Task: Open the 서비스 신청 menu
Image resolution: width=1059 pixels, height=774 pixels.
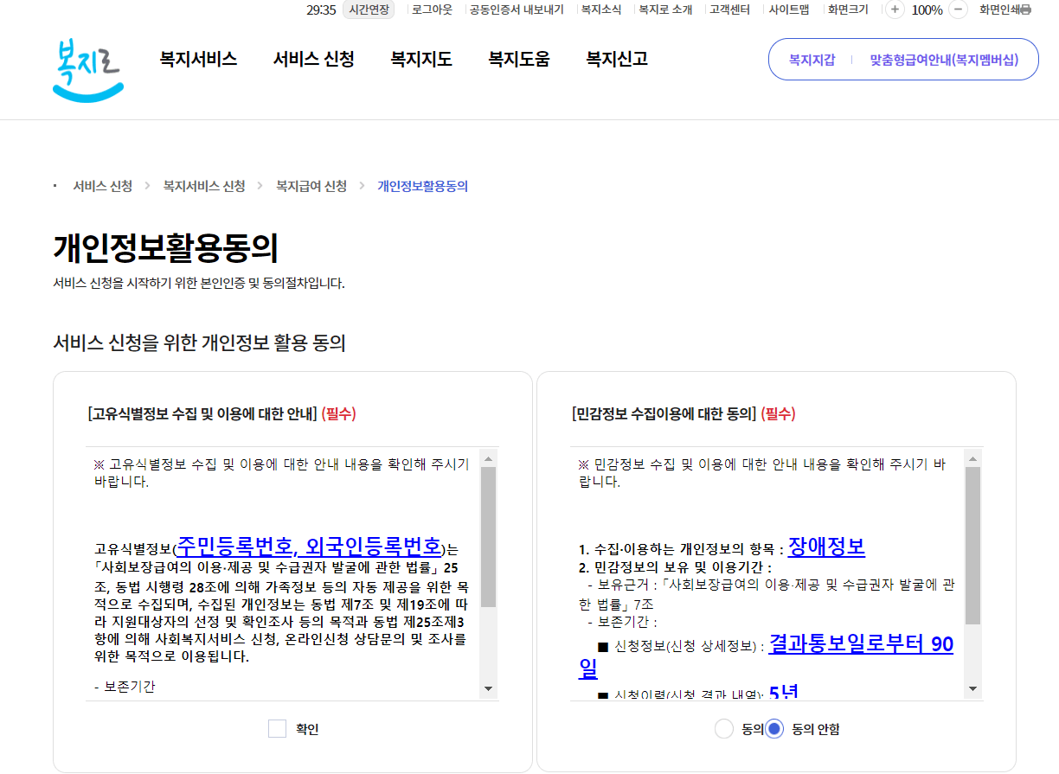Action: click(x=312, y=60)
